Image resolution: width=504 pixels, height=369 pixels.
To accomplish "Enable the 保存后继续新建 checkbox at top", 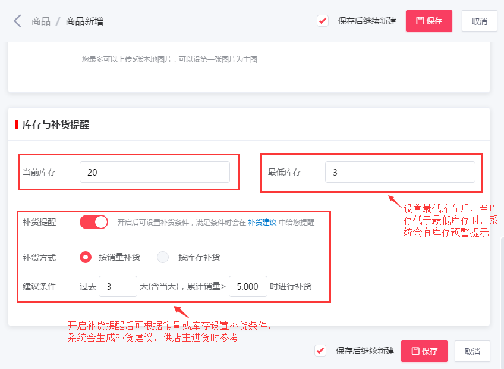I will [x=322, y=20].
